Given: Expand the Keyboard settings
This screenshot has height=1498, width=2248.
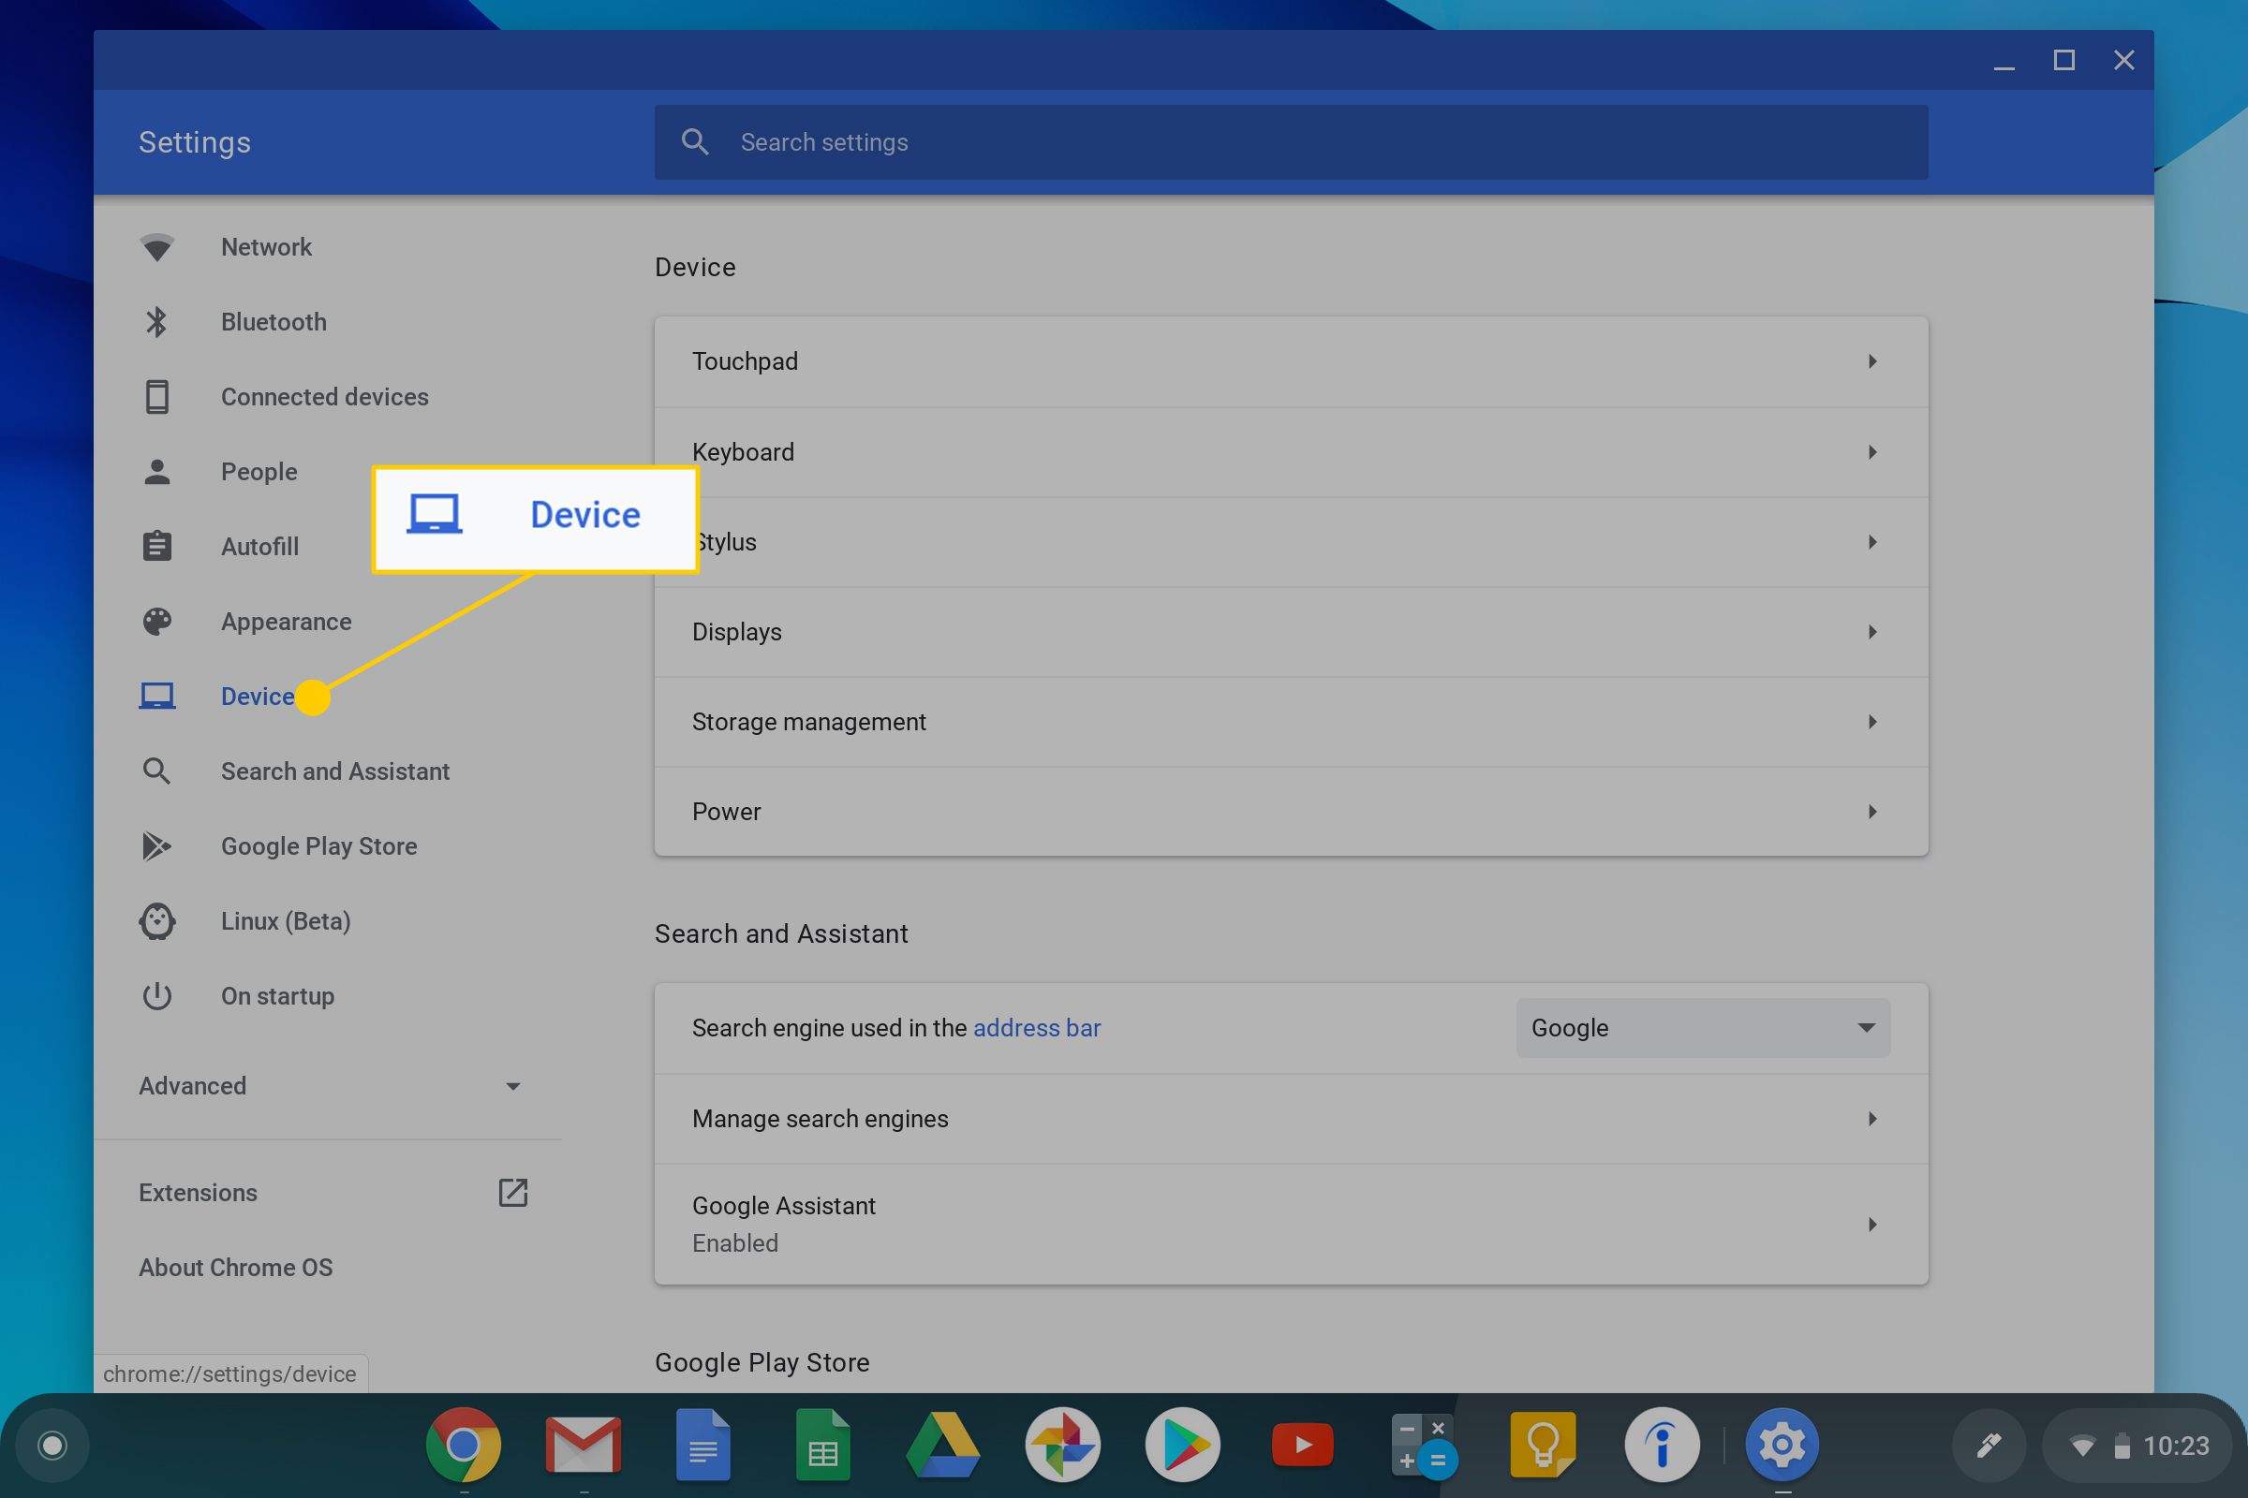Looking at the screenshot, I should (x=1290, y=451).
